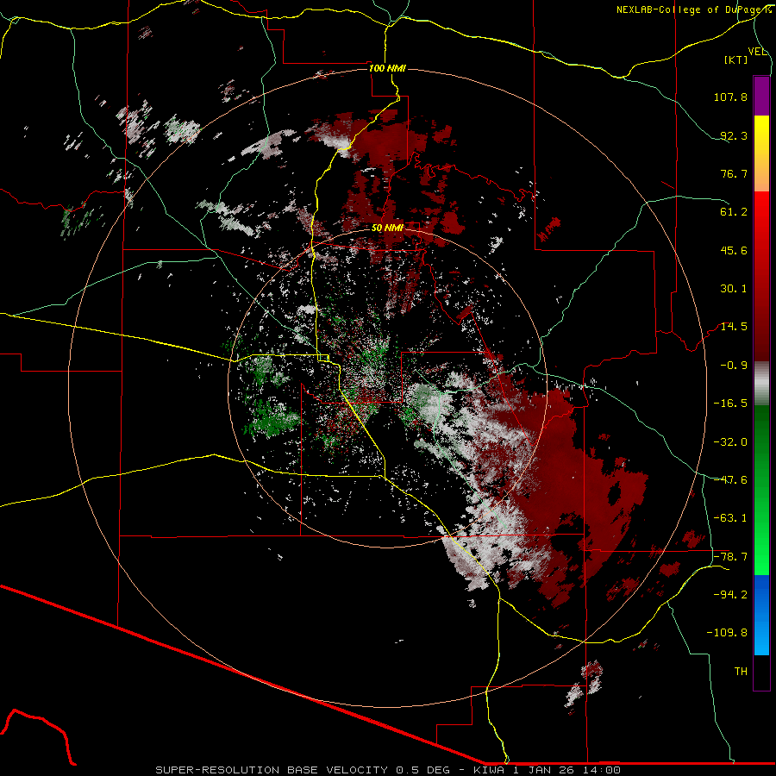The width and height of the screenshot is (776, 776).
Task: Click the -109.8 legend value
Action: pos(727,633)
